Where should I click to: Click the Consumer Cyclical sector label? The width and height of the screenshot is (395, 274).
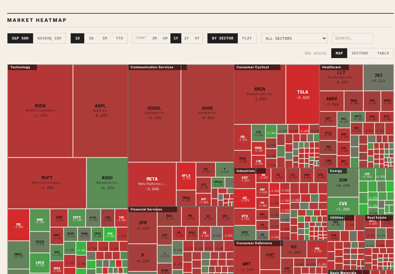coord(257,67)
